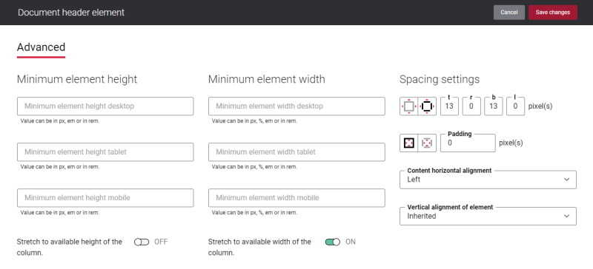593x269 pixels.
Task: Toggle stretch to available height switch
Action: tap(142, 242)
